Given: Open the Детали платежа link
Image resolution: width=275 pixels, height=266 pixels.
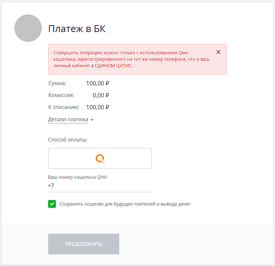Looking at the screenshot, I should [68, 120].
